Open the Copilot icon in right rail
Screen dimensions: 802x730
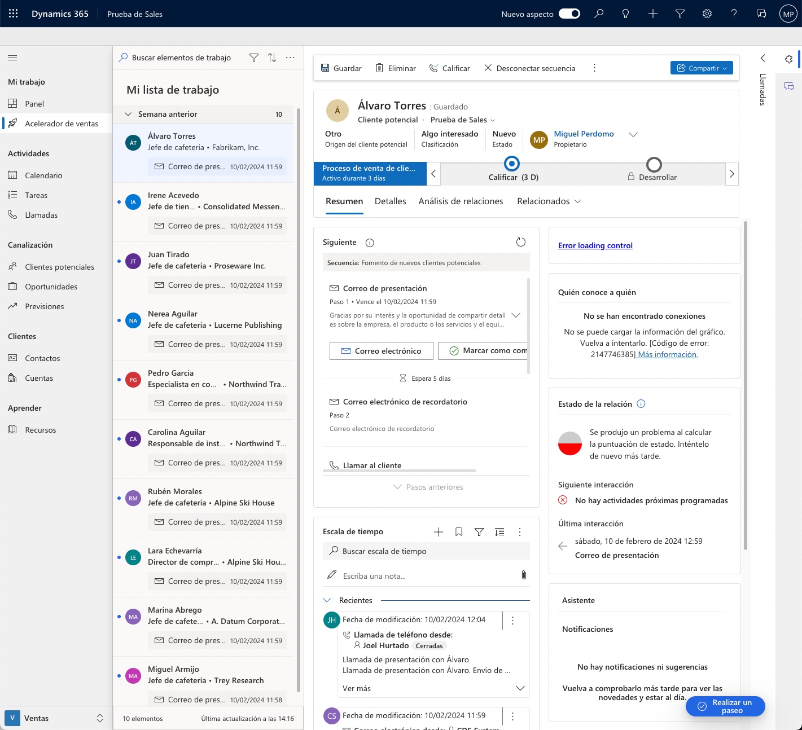[x=789, y=59]
